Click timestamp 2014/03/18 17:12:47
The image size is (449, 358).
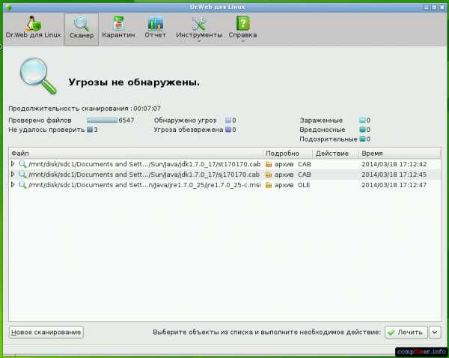(x=394, y=185)
